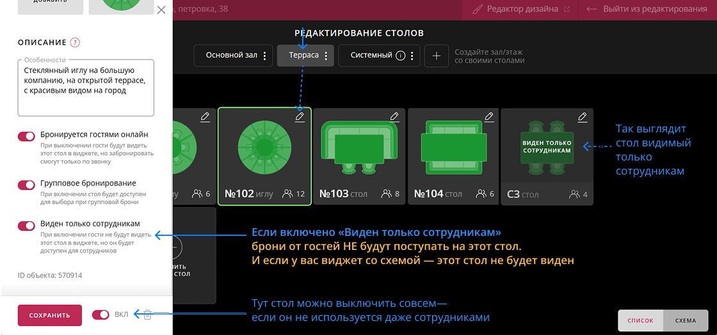Delete table with the trash icon
The width and height of the screenshot is (717, 335).
coord(147,315)
